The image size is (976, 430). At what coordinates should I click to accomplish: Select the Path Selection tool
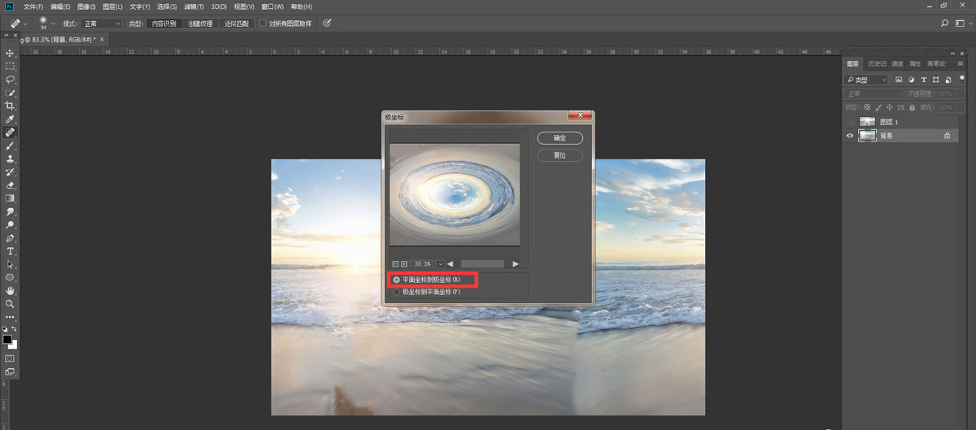coord(11,264)
